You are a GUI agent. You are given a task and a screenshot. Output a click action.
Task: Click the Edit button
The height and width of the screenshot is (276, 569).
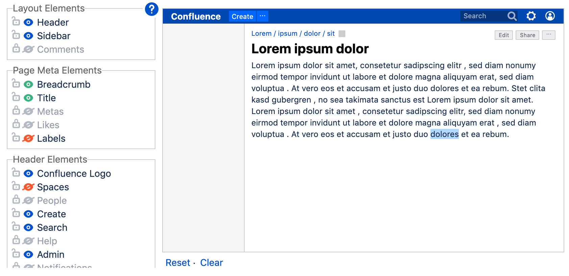click(x=504, y=35)
